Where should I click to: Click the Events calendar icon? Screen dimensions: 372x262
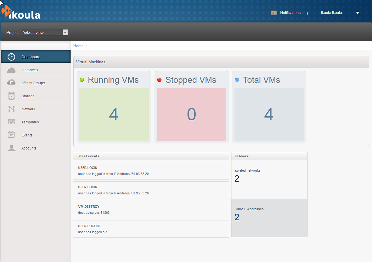point(11,135)
